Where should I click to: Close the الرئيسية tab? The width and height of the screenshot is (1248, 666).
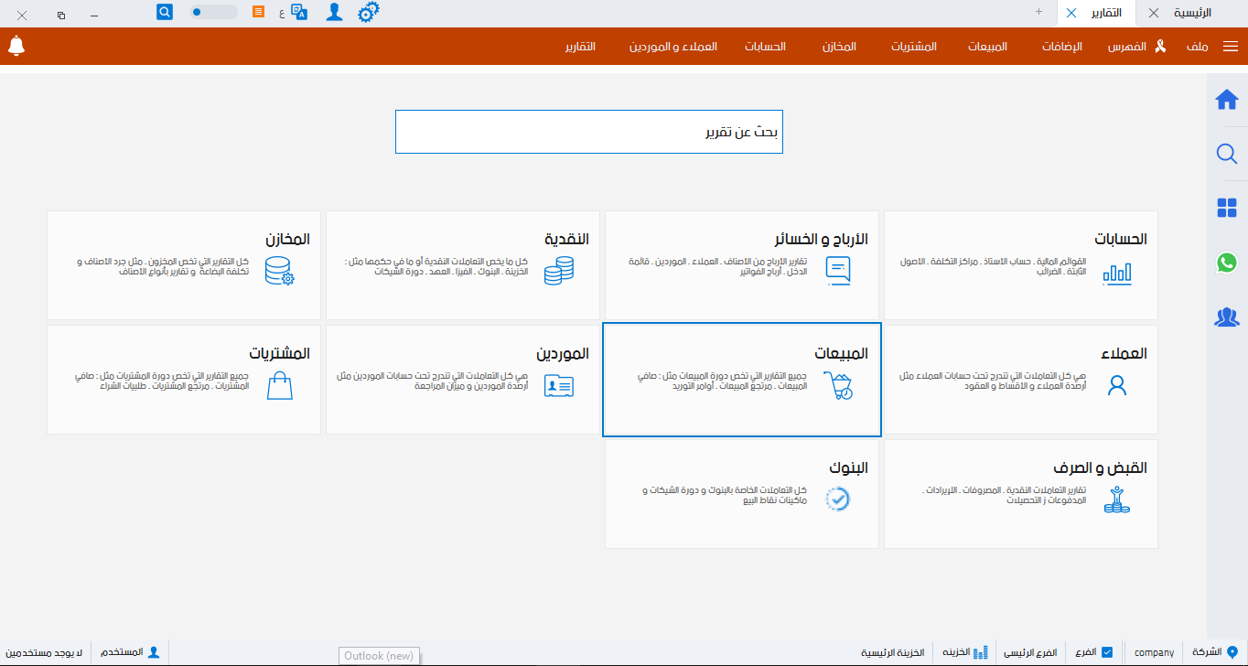[1153, 13]
